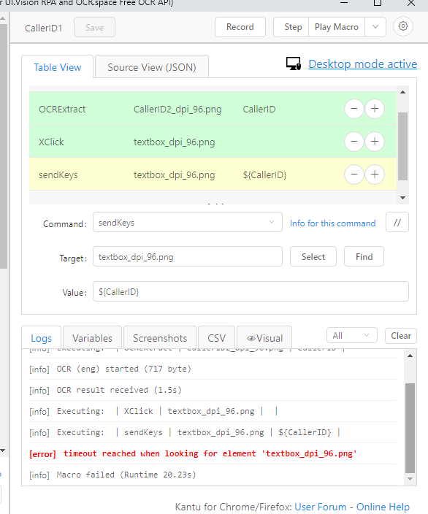428x514 pixels.
Task: Click the left sidebar scrollbar thumb
Action: [3, 146]
